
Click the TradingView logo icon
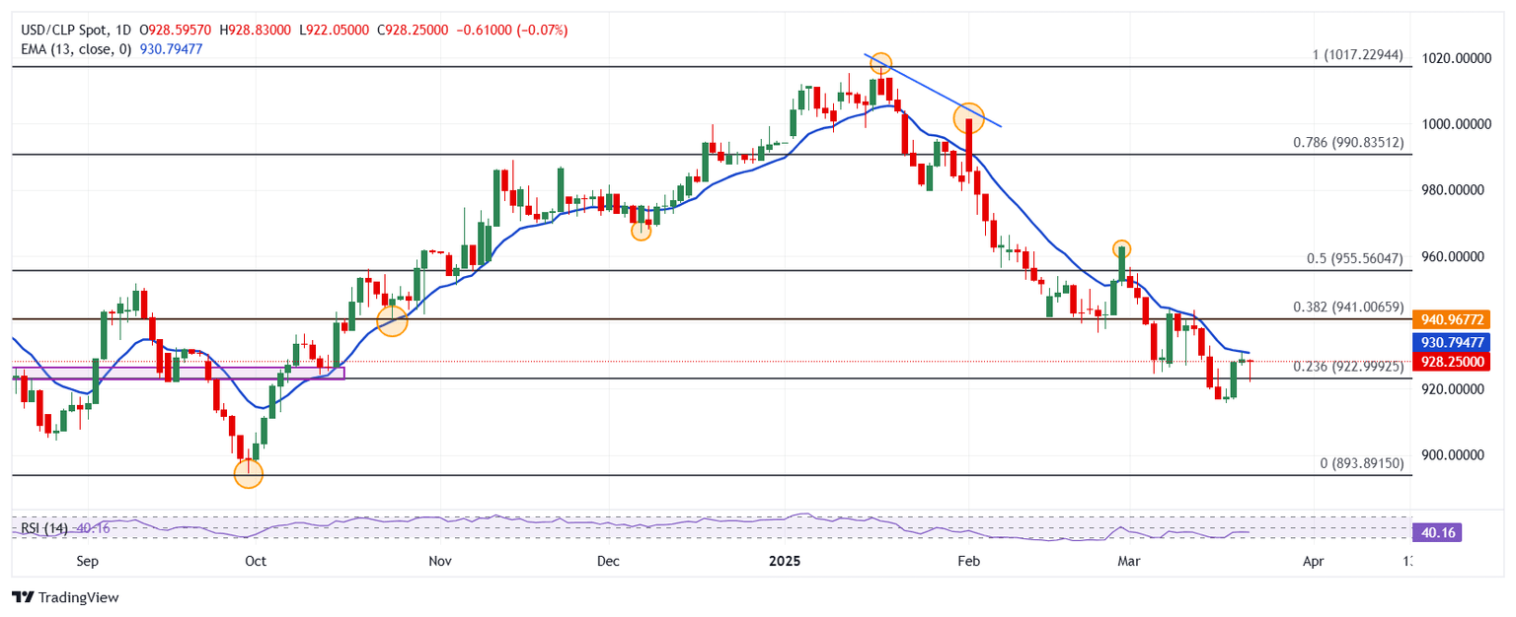pyautogui.click(x=23, y=597)
